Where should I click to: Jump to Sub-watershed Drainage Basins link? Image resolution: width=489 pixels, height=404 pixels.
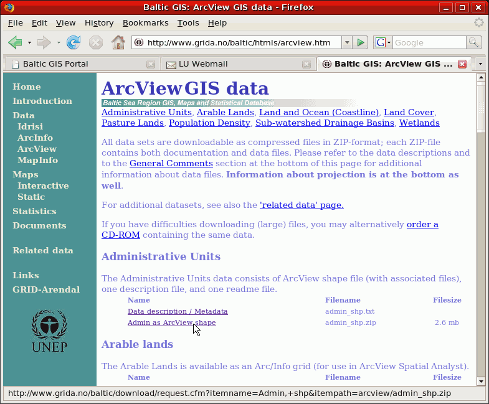click(325, 123)
